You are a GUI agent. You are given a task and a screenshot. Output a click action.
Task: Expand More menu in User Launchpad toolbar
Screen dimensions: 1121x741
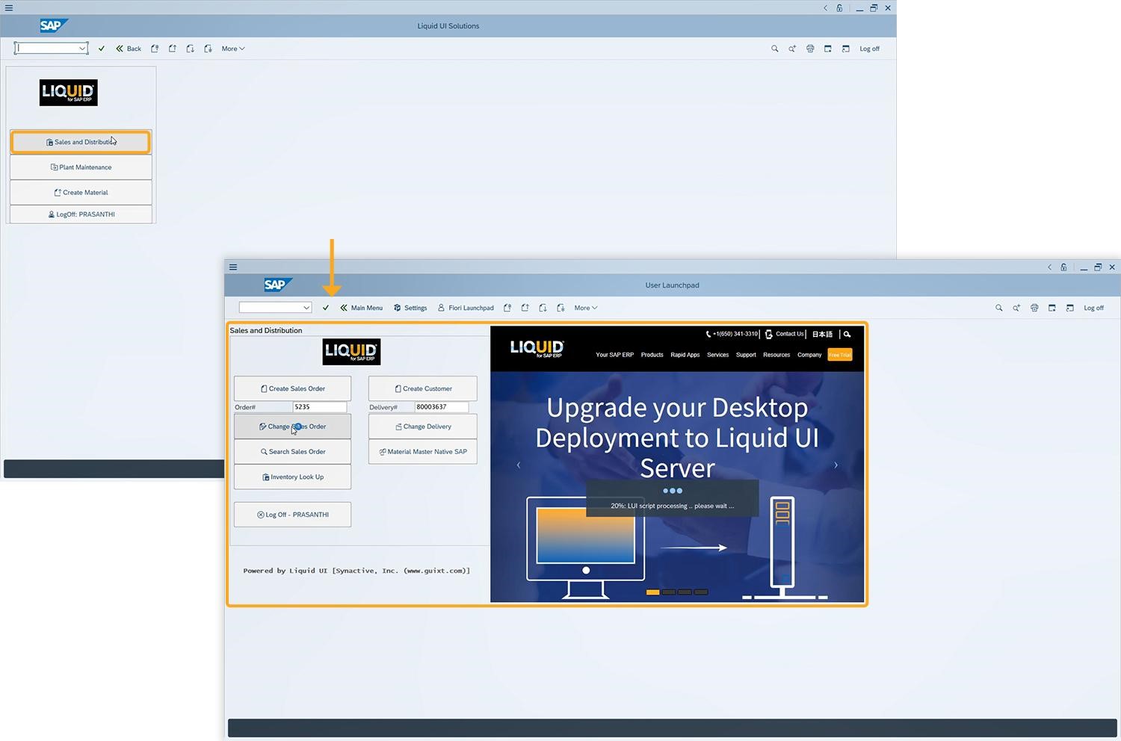point(586,308)
